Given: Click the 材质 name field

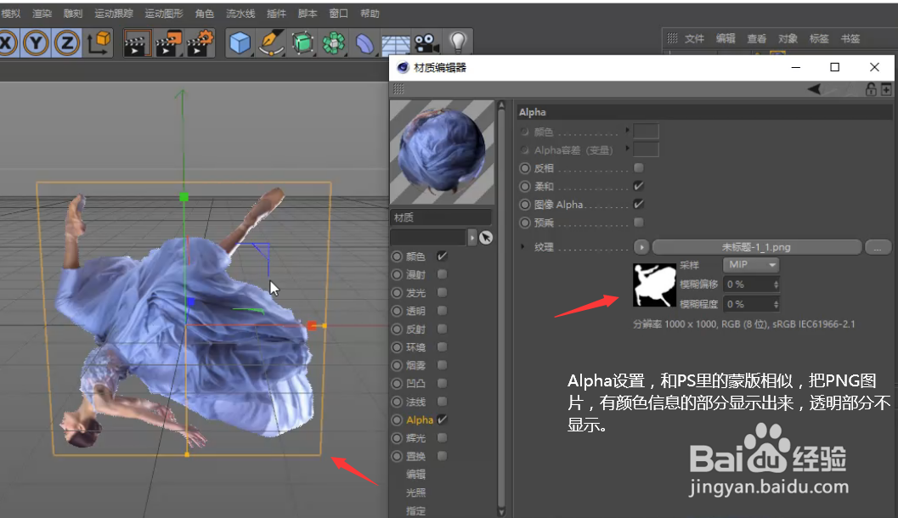Looking at the screenshot, I should (441, 217).
